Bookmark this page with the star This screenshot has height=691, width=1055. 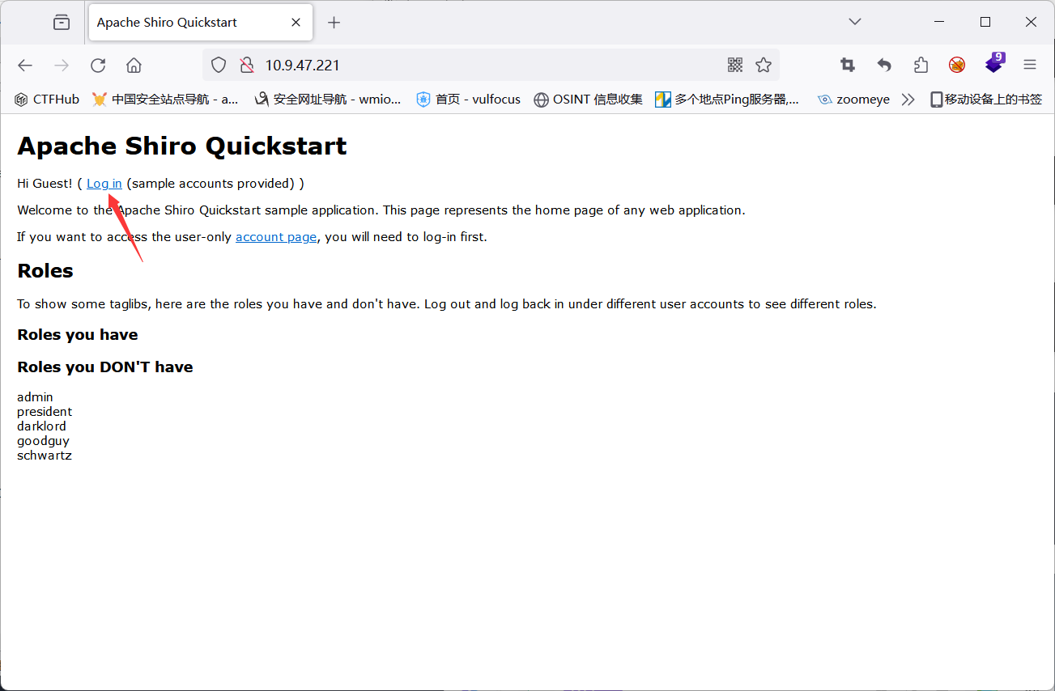(x=763, y=65)
